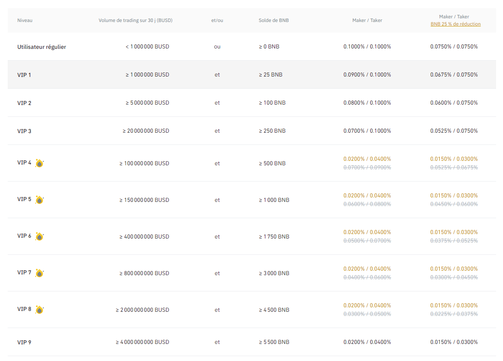Viewport: 503px width, 361px height.
Task: Click the "Niveau" column header
Action: [25, 20]
